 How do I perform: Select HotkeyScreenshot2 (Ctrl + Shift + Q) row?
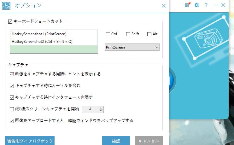tap(54, 42)
